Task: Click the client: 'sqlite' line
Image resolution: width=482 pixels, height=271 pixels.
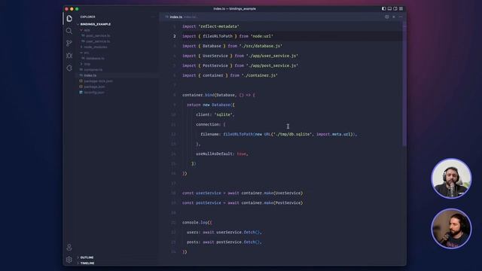Action: click(x=215, y=114)
